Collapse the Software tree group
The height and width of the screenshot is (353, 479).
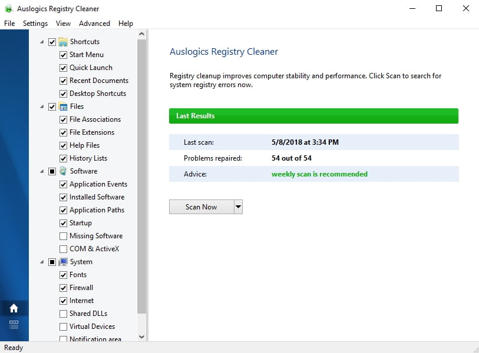(42, 172)
